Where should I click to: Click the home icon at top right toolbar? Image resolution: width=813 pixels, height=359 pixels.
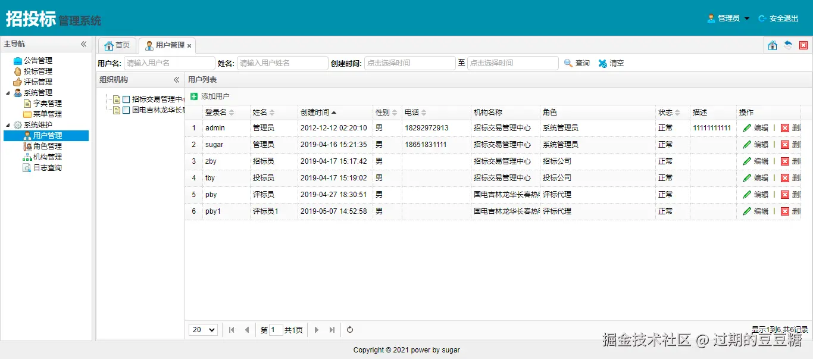[773, 45]
